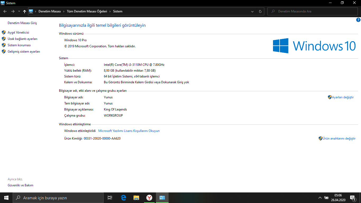Click the shield icon next to Ayarları değiştir
The height and width of the screenshot is (203, 361).
point(330,97)
